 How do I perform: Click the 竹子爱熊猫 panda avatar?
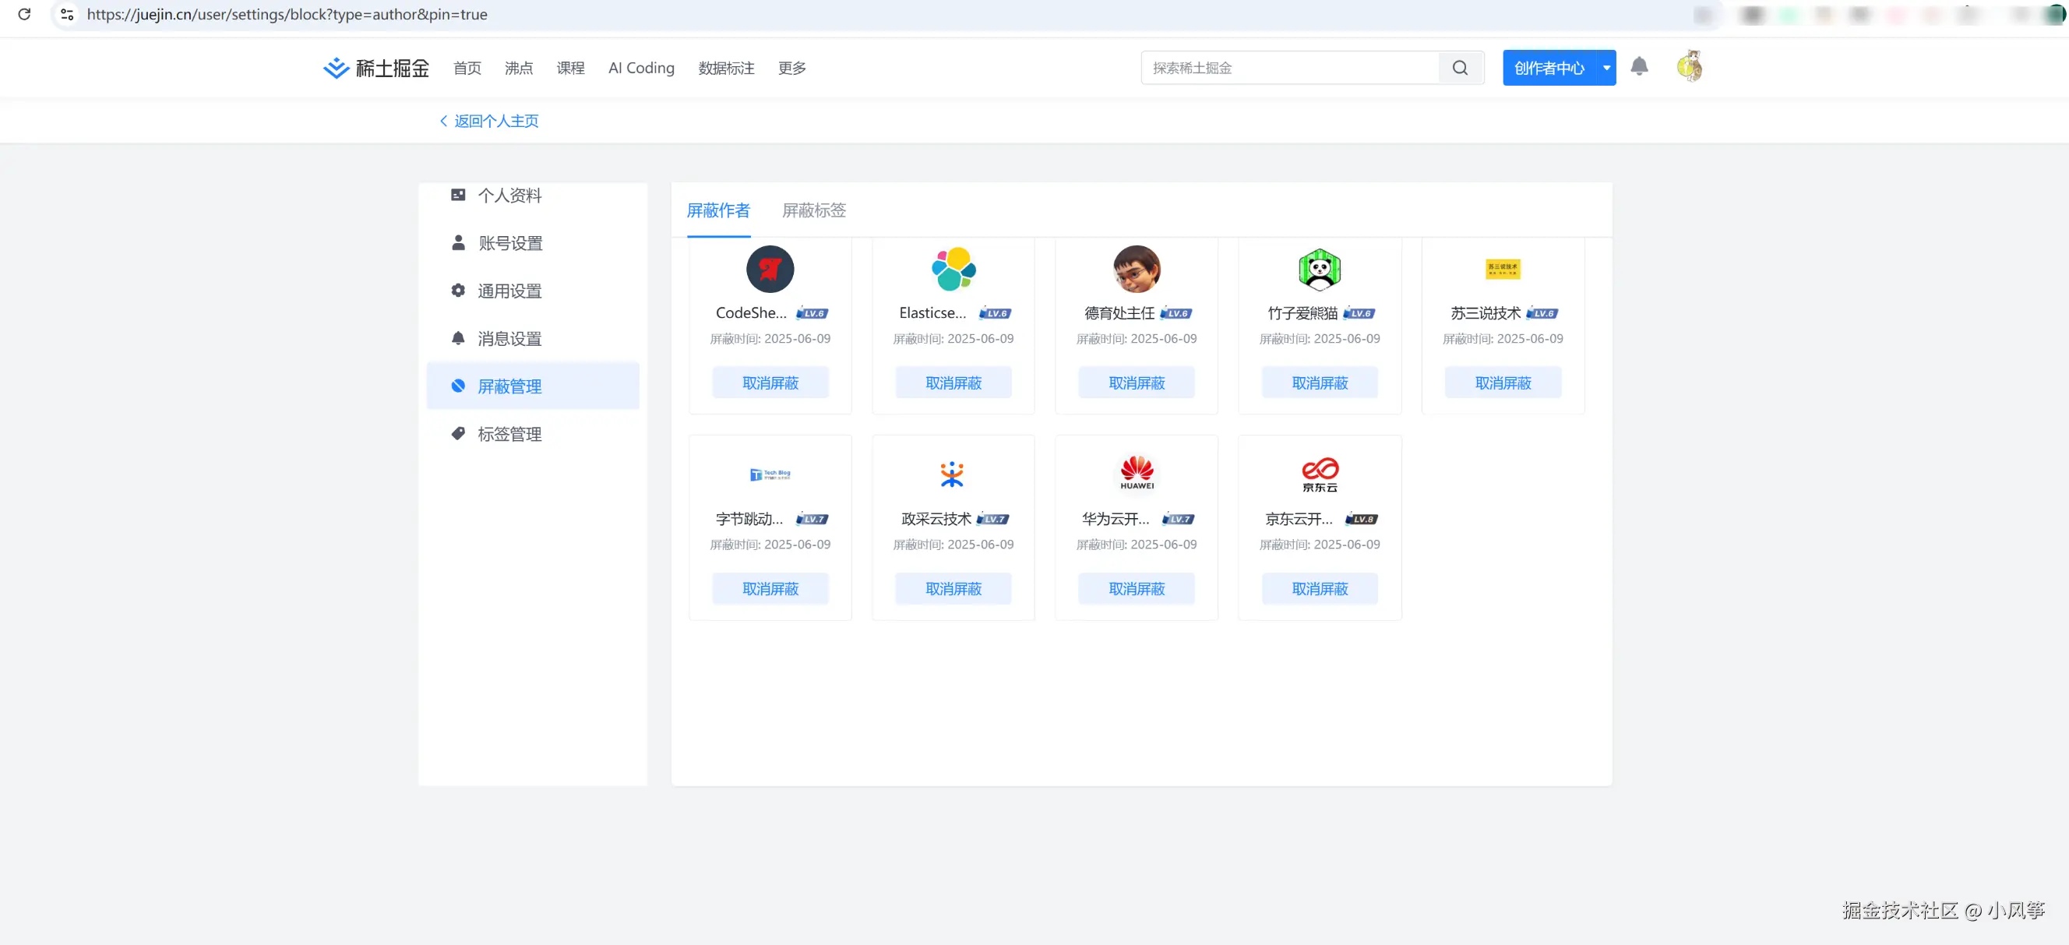1319,270
